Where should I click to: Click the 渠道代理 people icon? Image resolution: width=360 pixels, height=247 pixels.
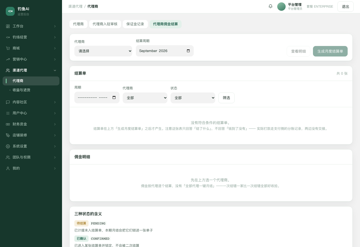pos(8,70)
